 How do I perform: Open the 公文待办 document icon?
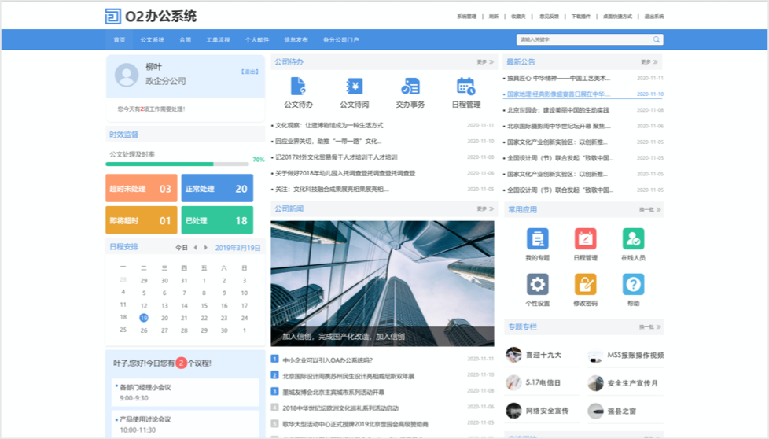tap(298, 87)
